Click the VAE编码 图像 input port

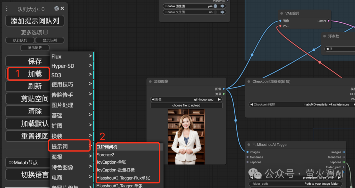point(280,21)
